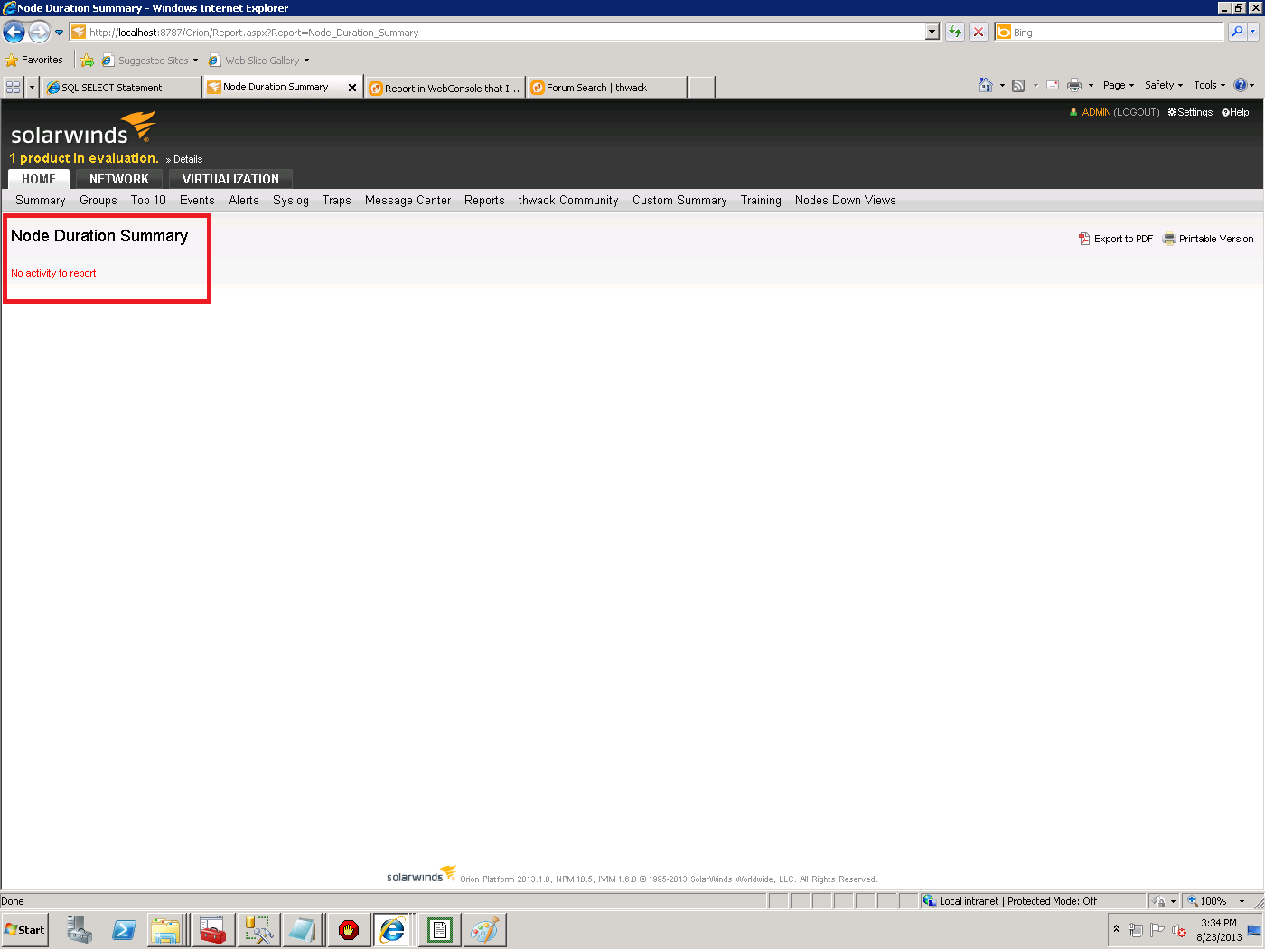Screen dimensions: 1265x949
Task: Open the Quick Tabs grid icon
Action: tap(13, 87)
